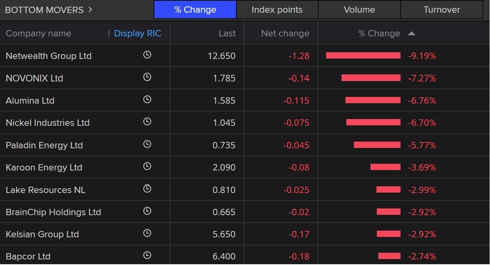The width and height of the screenshot is (490, 265).
Task: Click the -9.19% change value
Action: [422, 56]
